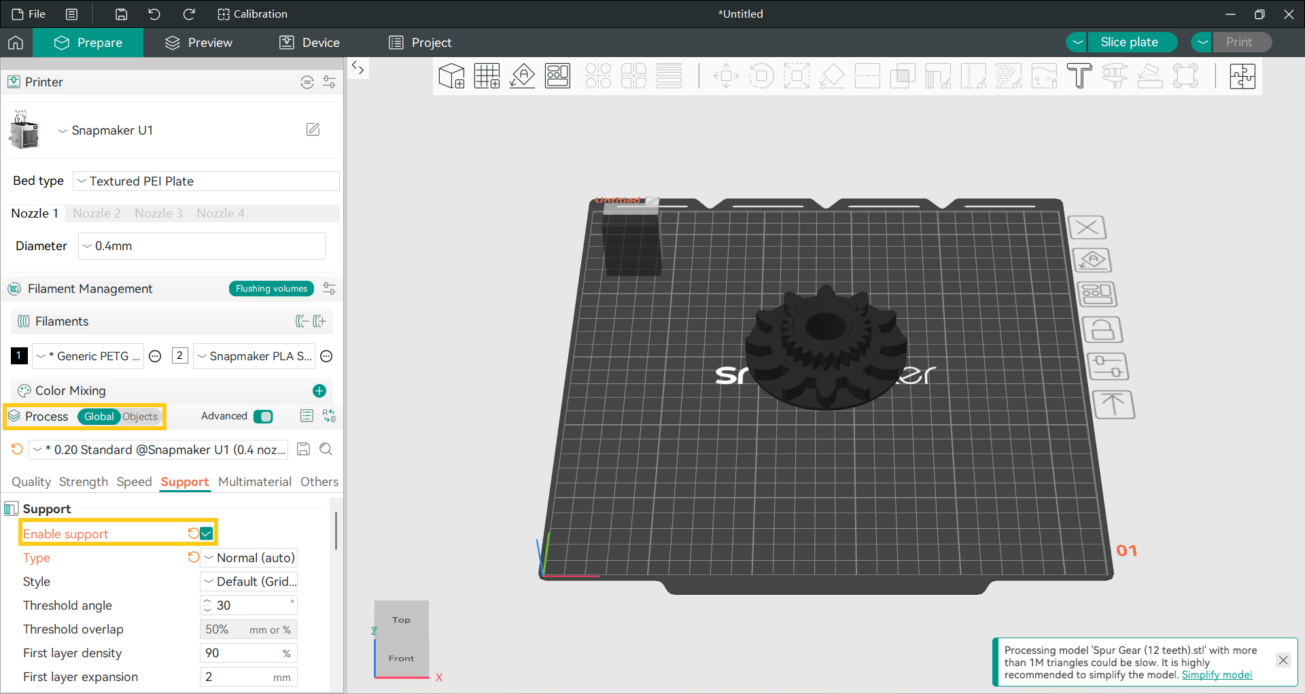The height and width of the screenshot is (694, 1305).
Task: Switch Process scope to Global
Action: (99, 417)
